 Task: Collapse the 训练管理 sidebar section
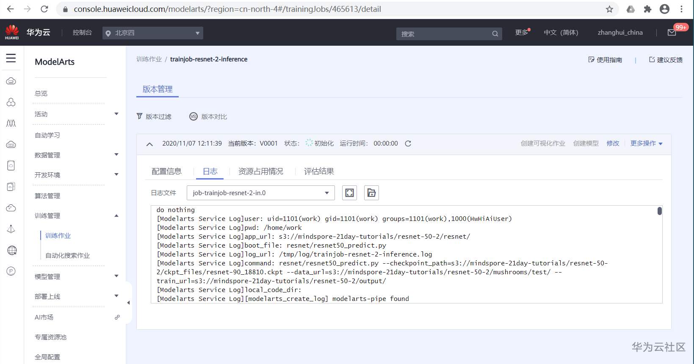116,215
